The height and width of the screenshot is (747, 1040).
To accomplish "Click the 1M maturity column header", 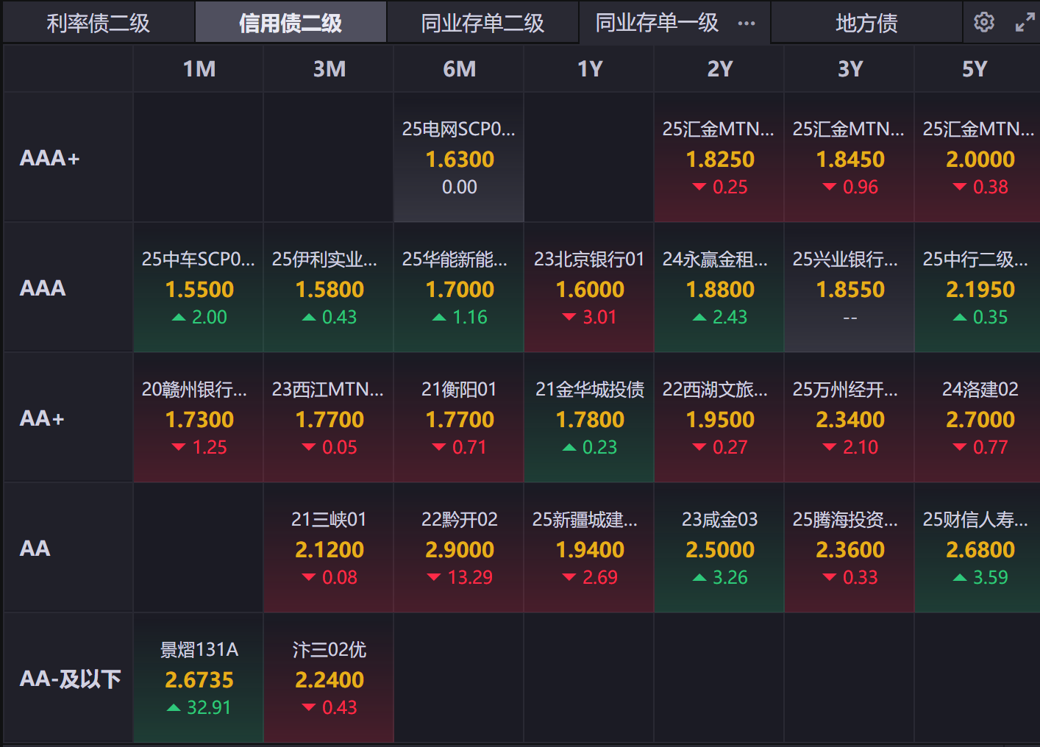I will (199, 69).
